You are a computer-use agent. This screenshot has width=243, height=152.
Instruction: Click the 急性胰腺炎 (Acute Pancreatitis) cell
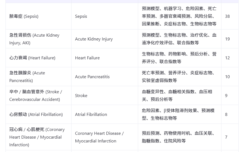38,77
